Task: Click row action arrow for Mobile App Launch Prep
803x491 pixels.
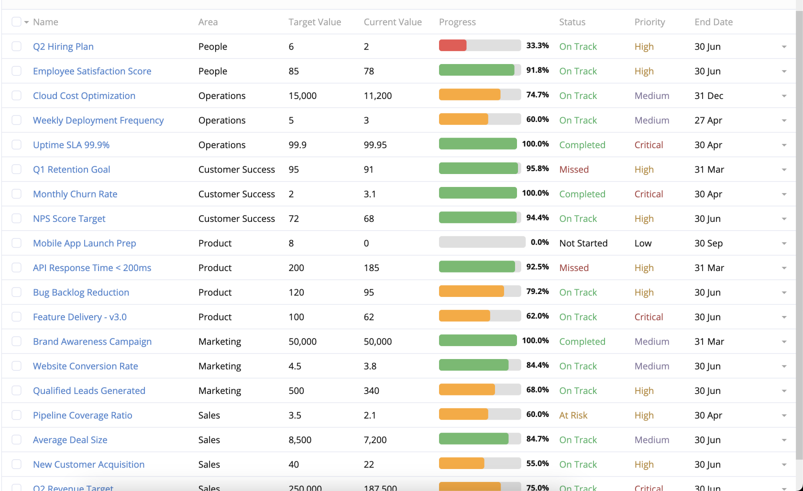Action: coord(784,244)
